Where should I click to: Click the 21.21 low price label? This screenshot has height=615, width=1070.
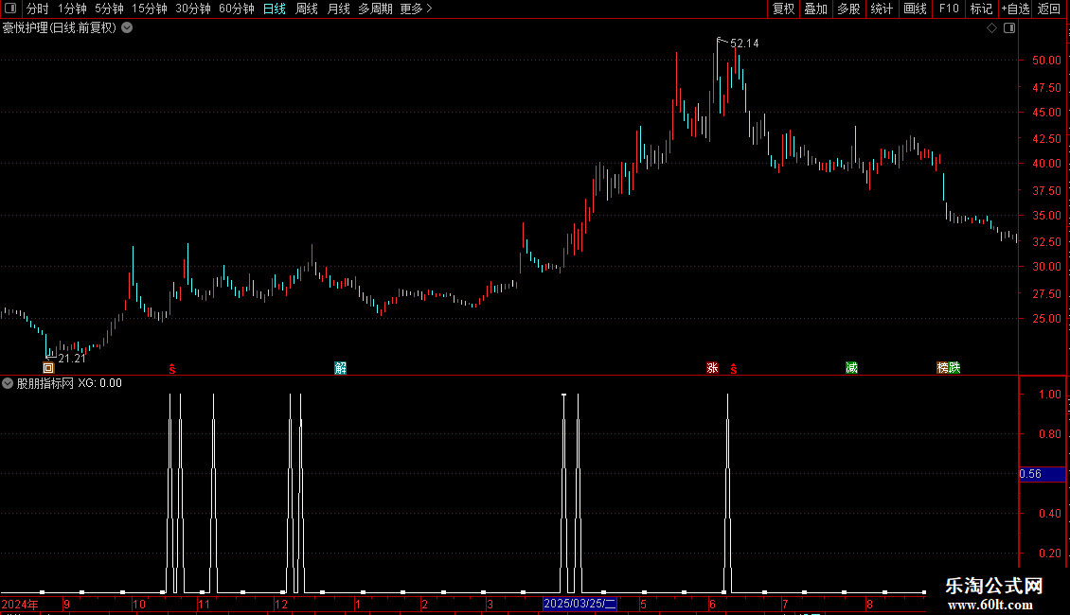pyautogui.click(x=72, y=359)
